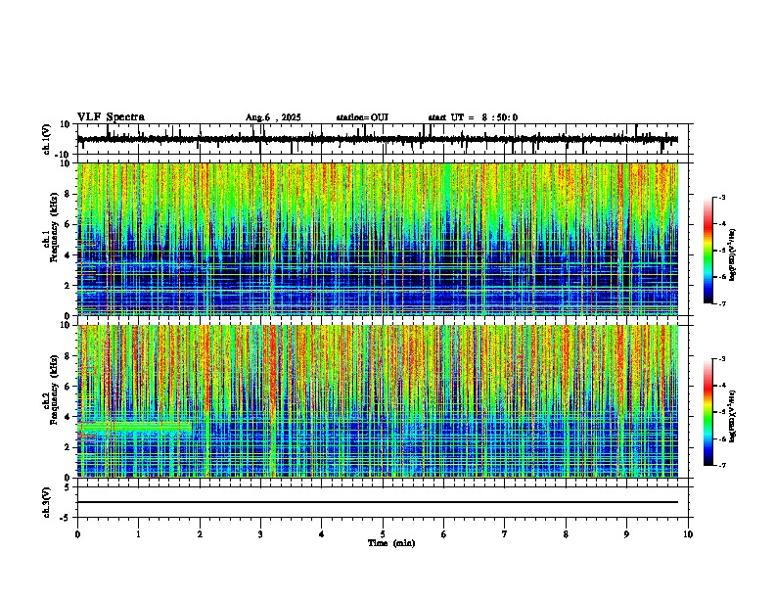This screenshot has width=775, height=599.
Task: Click the "Aug.6 , 2025" date text
Action: tap(273, 117)
